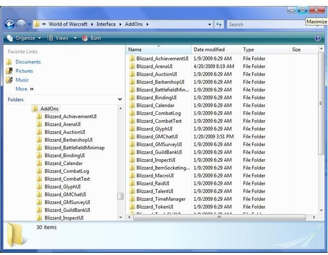The height and width of the screenshot is (255, 328).
Task: Select Blizzard_MacroUI in the file list
Action: click(155, 176)
